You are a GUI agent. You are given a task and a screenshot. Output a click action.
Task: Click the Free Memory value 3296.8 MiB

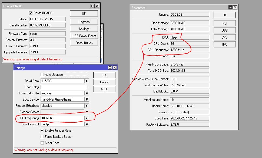coord(190,23)
